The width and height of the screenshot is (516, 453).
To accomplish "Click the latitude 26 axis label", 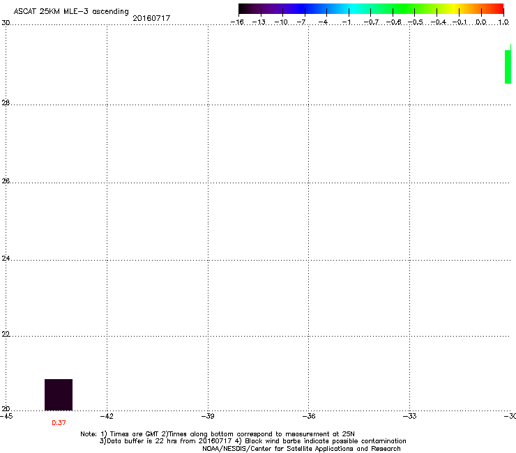I will (6, 181).
